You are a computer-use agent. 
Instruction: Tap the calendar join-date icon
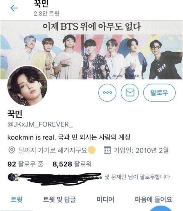[x=107, y=150]
